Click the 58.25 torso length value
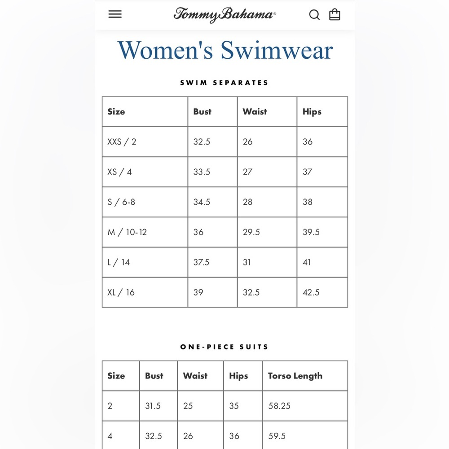This screenshot has height=449, width=449. 279,406
